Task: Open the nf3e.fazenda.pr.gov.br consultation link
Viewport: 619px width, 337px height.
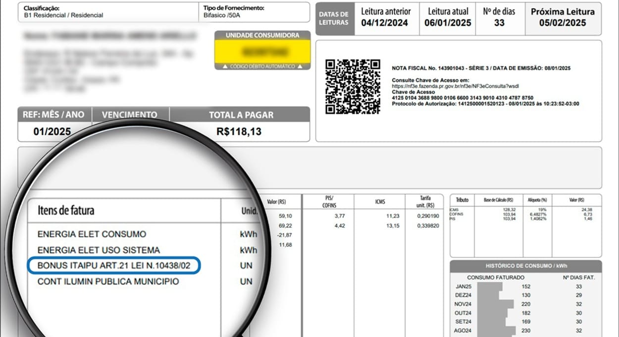Action: tap(455, 86)
